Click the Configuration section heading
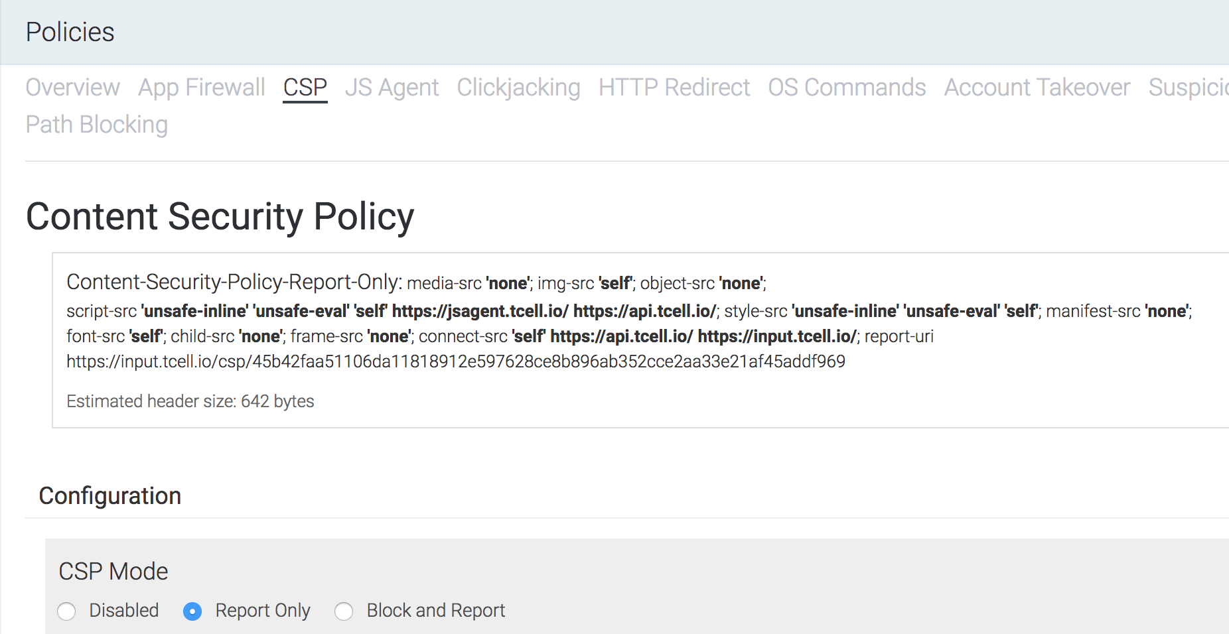 (x=110, y=496)
